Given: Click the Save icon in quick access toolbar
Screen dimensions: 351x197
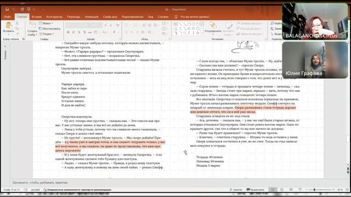Looking at the screenshot, I should (7, 9).
